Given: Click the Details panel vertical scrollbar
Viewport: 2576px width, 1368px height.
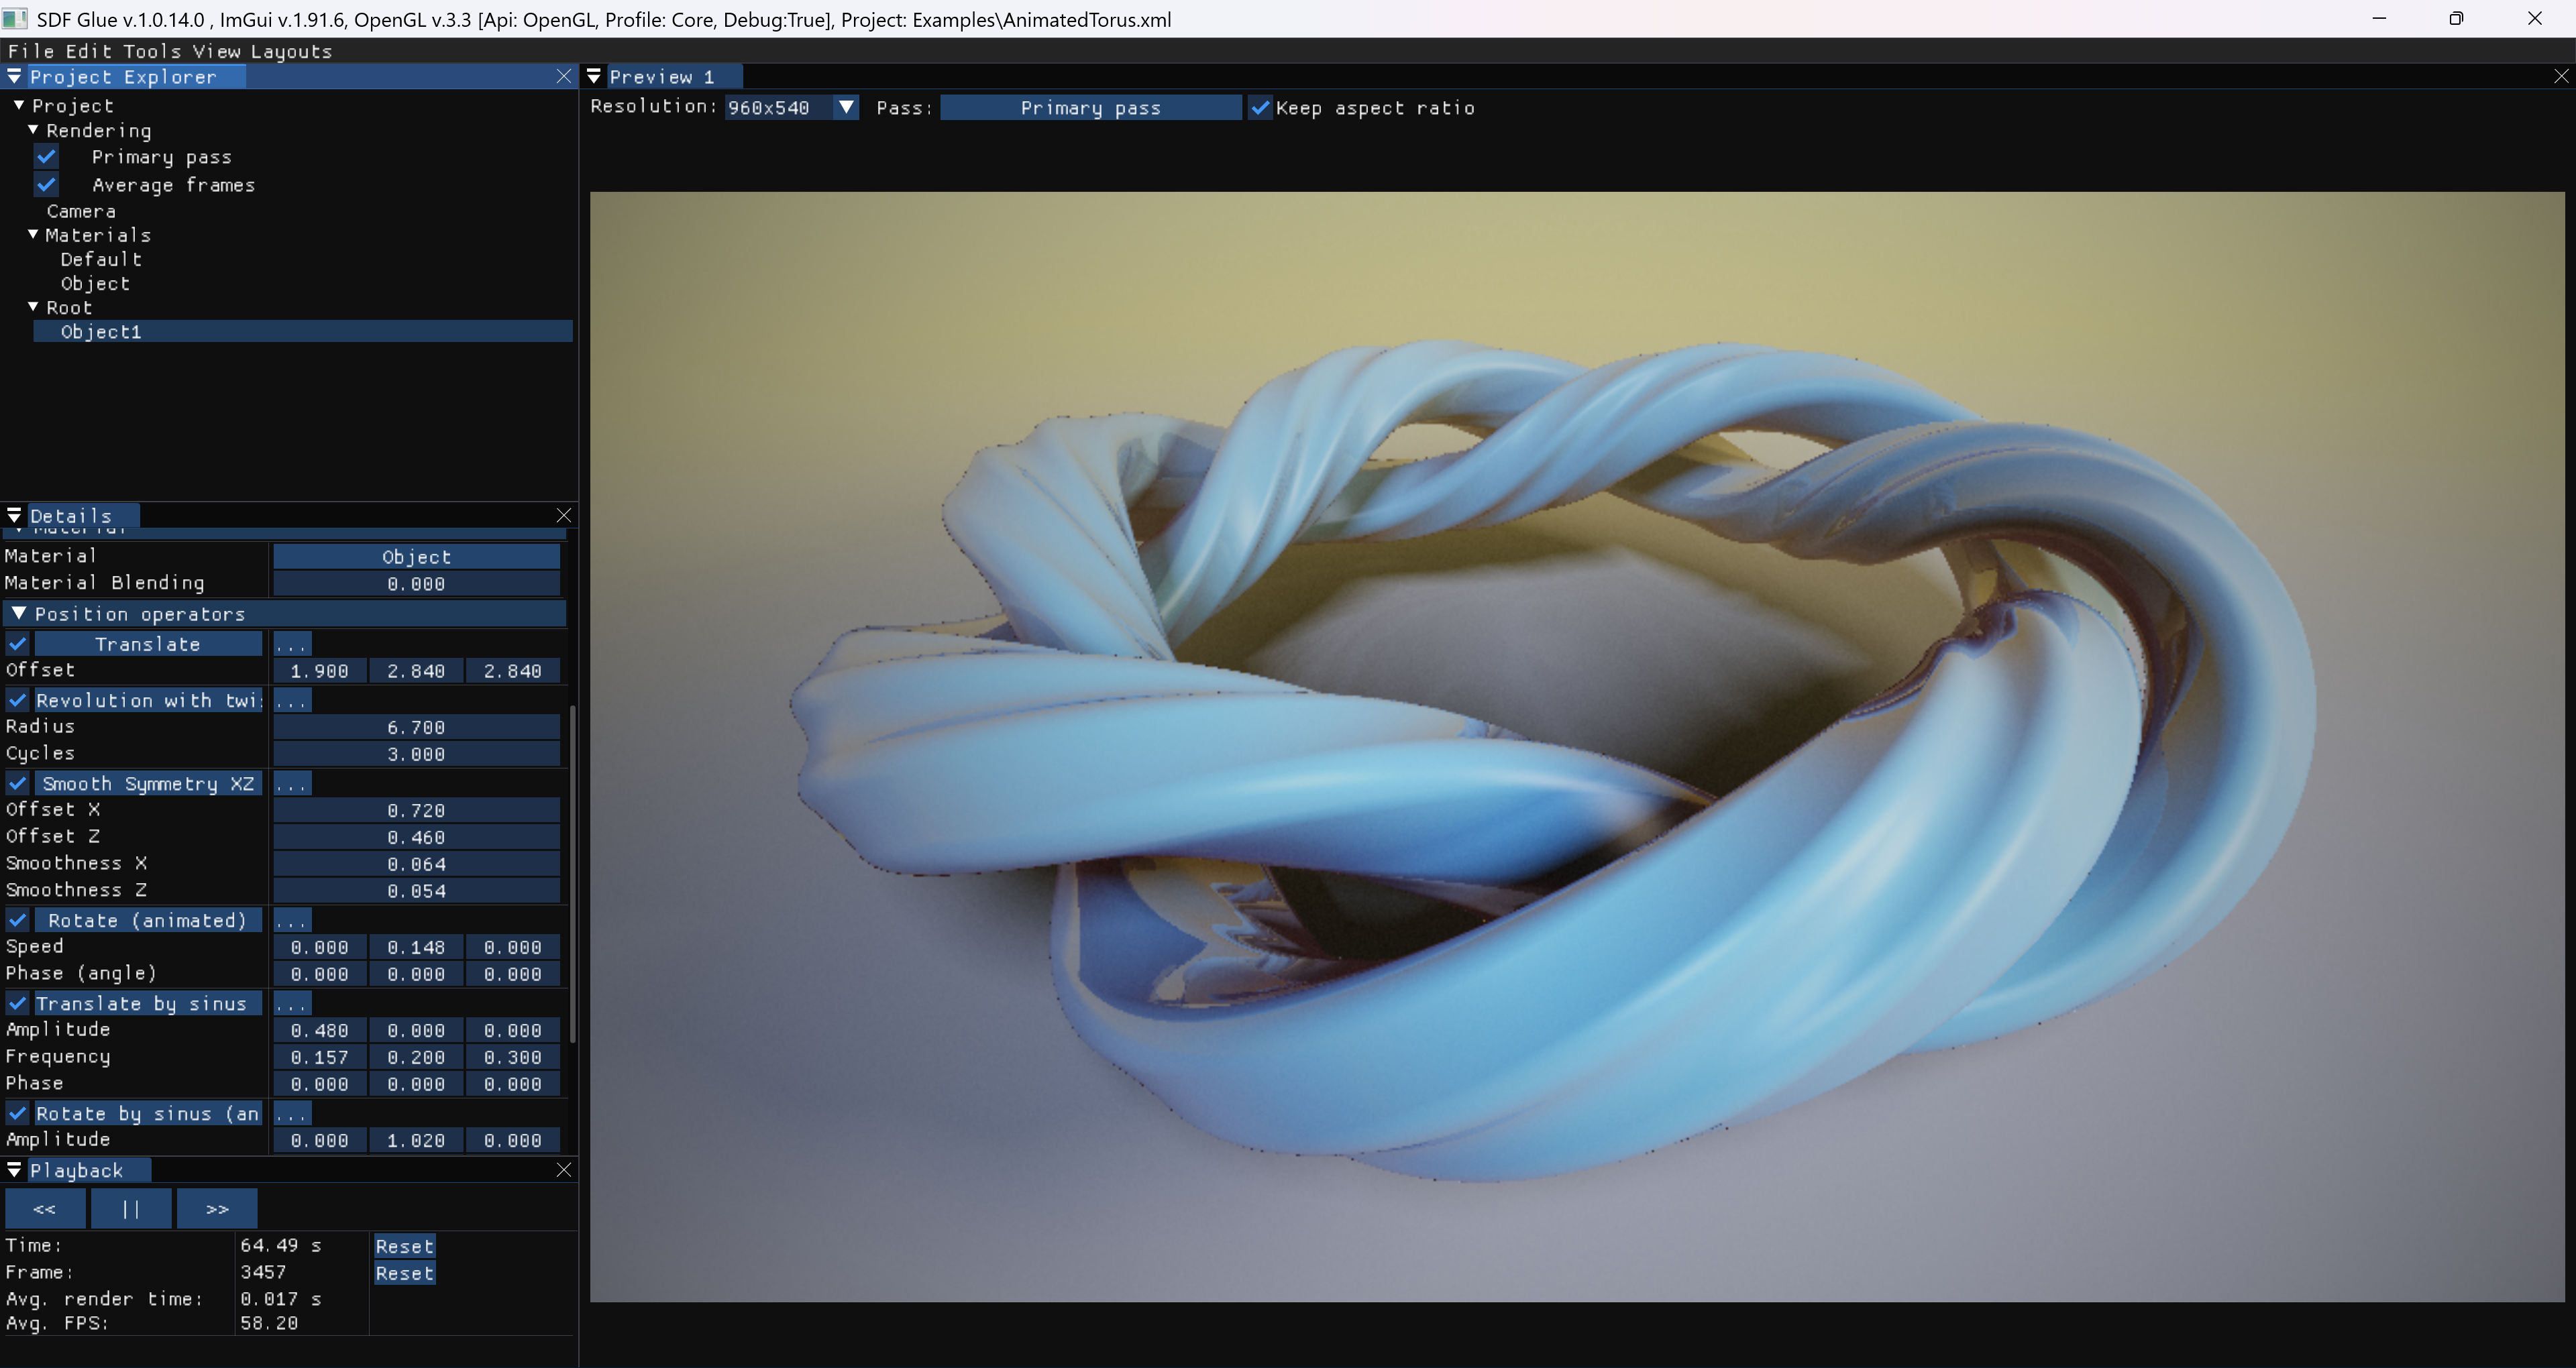Looking at the screenshot, I should point(572,874).
